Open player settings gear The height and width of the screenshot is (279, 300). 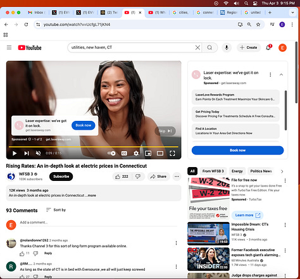click(x=136, y=153)
